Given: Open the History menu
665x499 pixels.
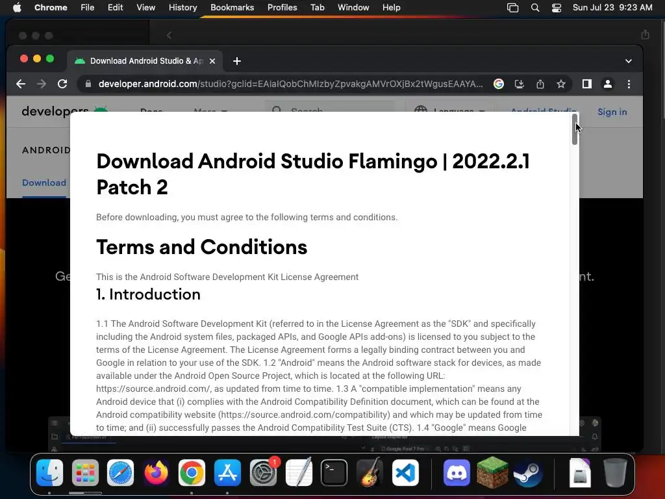Looking at the screenshot, I should coord(182,8).
